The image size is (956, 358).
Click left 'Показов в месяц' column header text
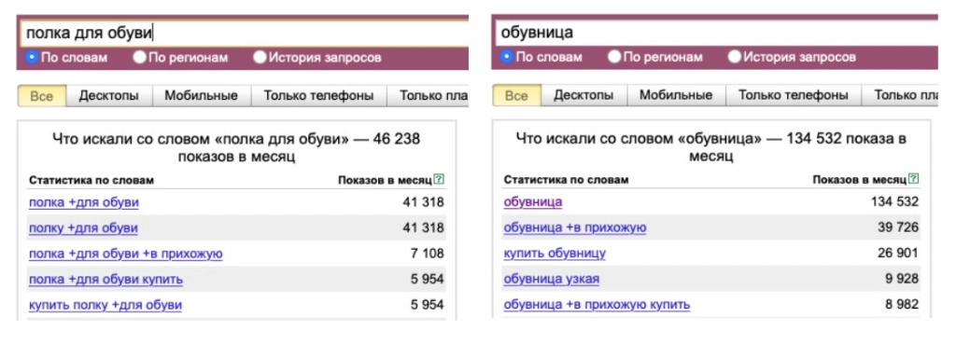coord(385,180)
